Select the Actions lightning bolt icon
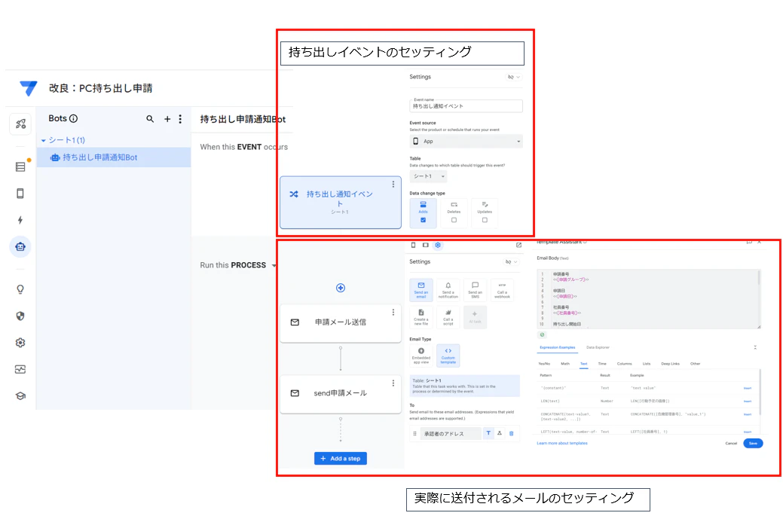783x516 pixels. click(20, 220)
